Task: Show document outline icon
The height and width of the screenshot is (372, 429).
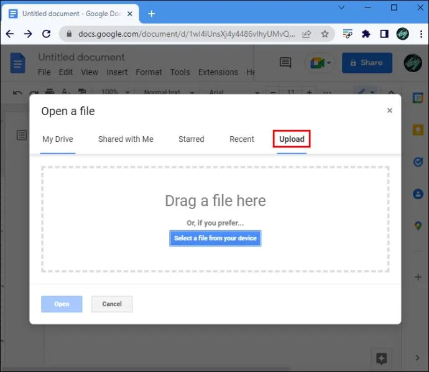Action: [22, 135]
